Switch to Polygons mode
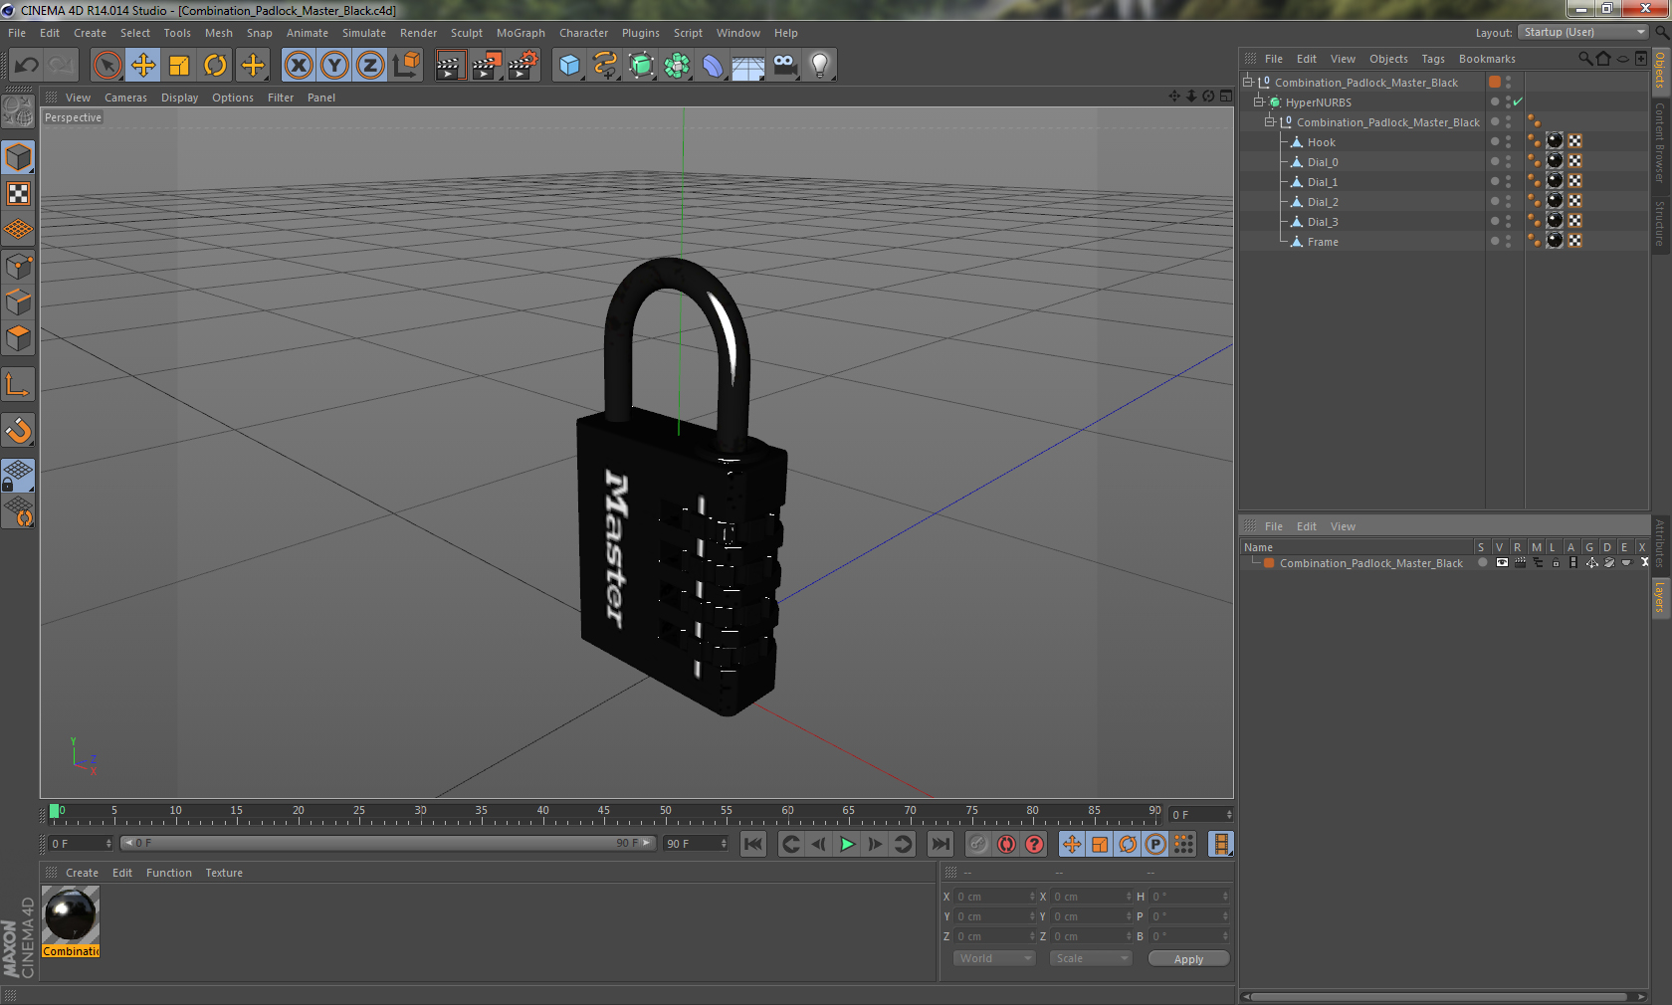Image resolution: width=1672 pixels, height=1005 pixels. [x=18, y=338]
